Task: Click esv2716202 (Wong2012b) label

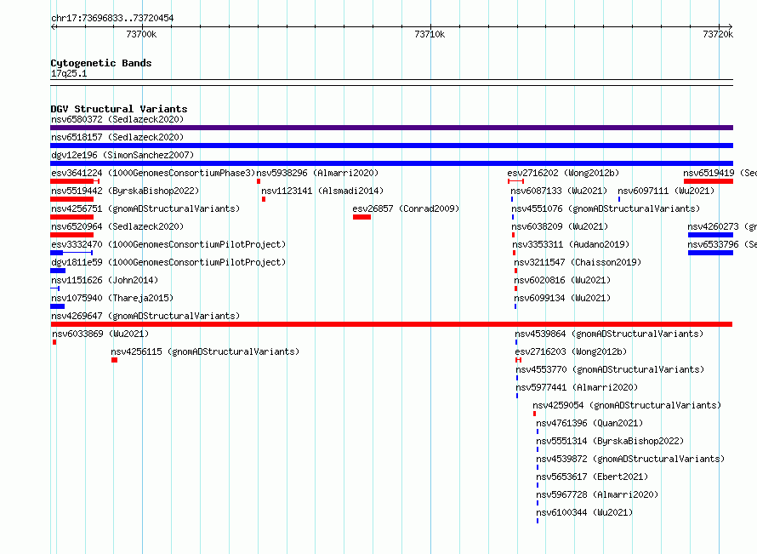Action: click(563, 173)
